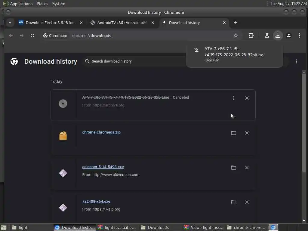Click the oldversion.com source URL
The image size is (308, 231).
[x=116, y=175]
